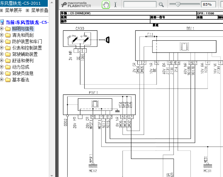Open the 仪表和控制装置 category

point(27,48)
